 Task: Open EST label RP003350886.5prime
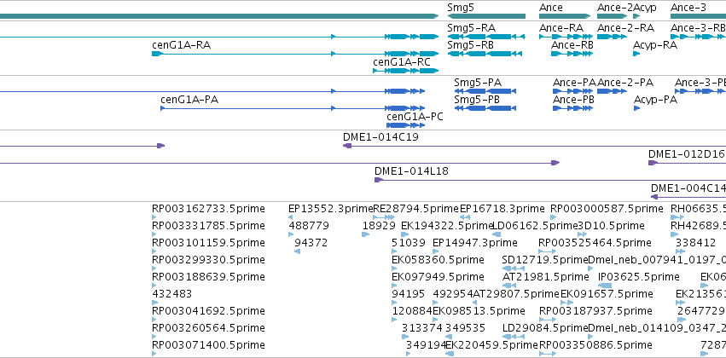(595, 345)
